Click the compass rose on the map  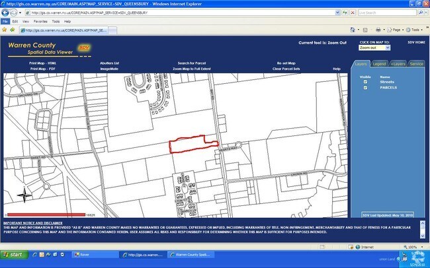point(25,194)
